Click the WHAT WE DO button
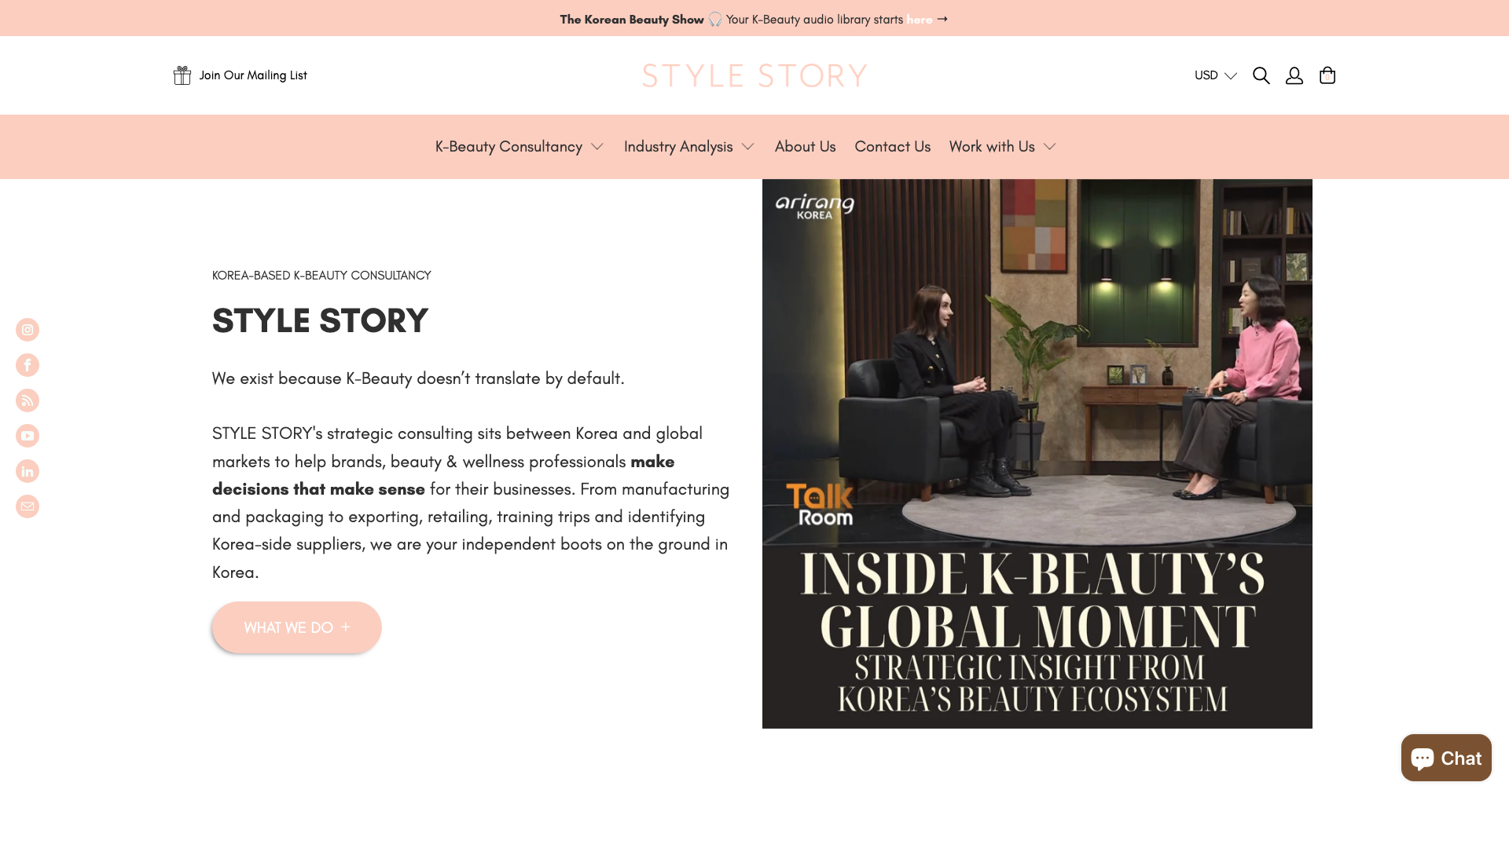The height and width of the screenshot is (848, 1509). 297,627
